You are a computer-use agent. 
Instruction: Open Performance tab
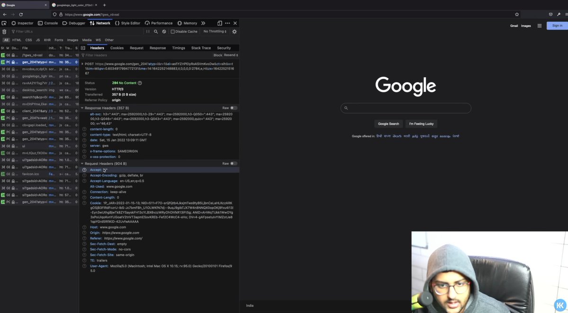(x=159, y=23)
